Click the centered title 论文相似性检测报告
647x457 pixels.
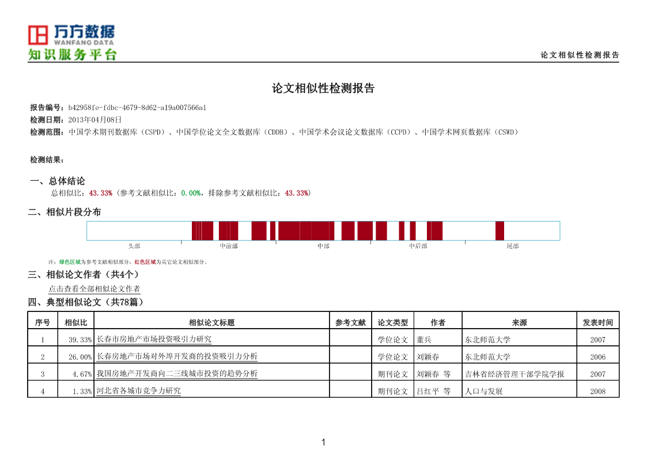(324, 88)
